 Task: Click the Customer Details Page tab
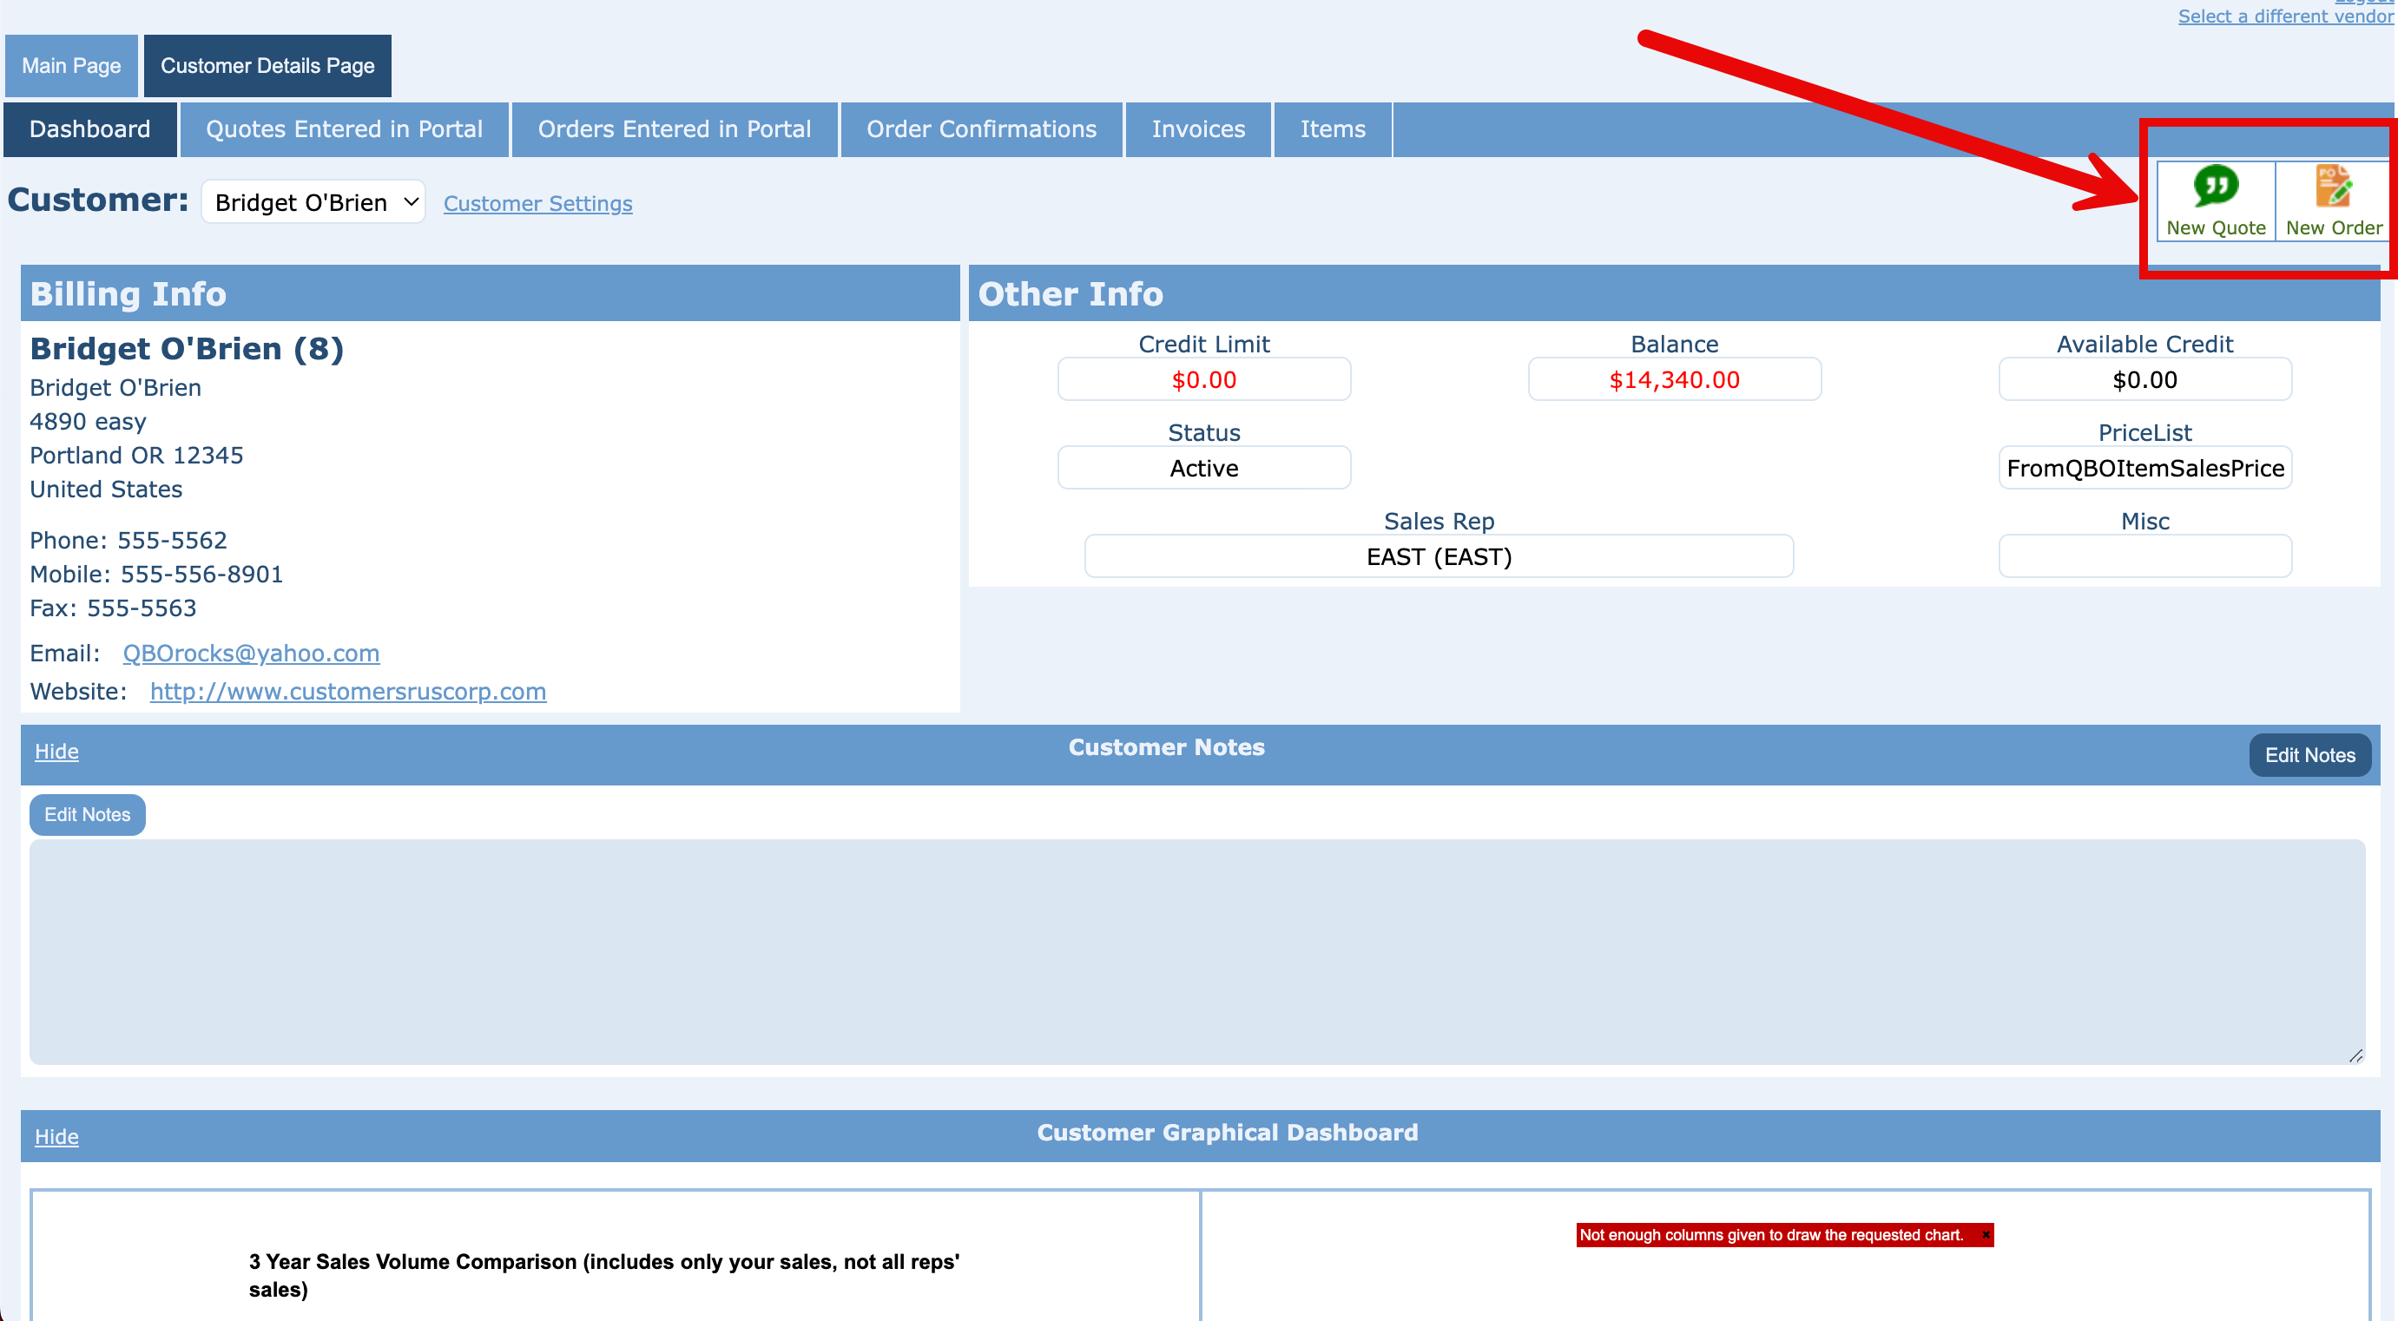267,66
